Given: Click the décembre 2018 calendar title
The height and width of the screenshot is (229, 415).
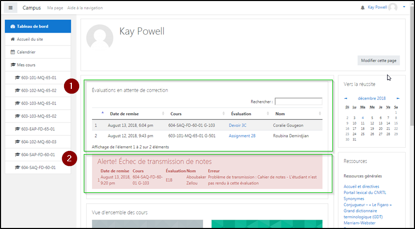Looking at the screenshot, I should click(x=371, y=98).
